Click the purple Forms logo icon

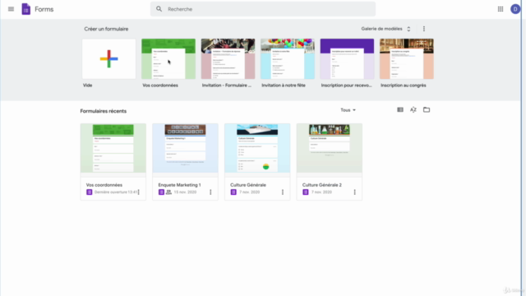[25, 9]
